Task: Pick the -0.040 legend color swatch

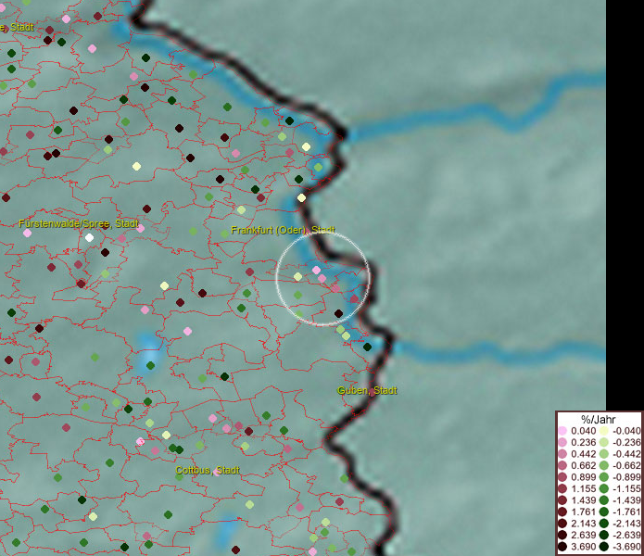Action: tap(604, 431)
